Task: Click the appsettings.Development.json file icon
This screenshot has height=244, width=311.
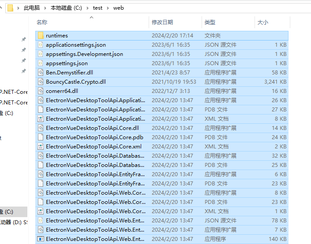Action: pos(41,54)
